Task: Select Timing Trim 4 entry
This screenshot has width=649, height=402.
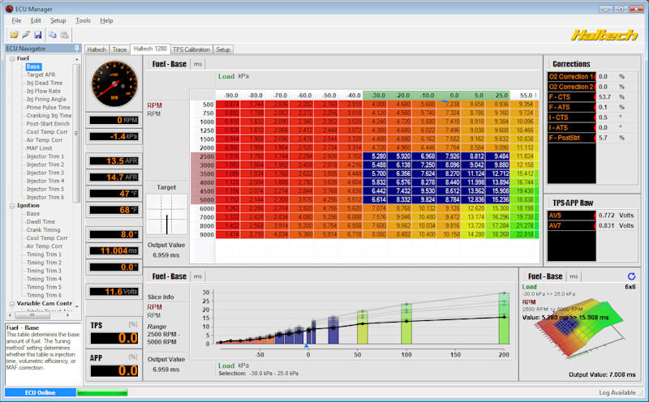Action: pos(44,279)
